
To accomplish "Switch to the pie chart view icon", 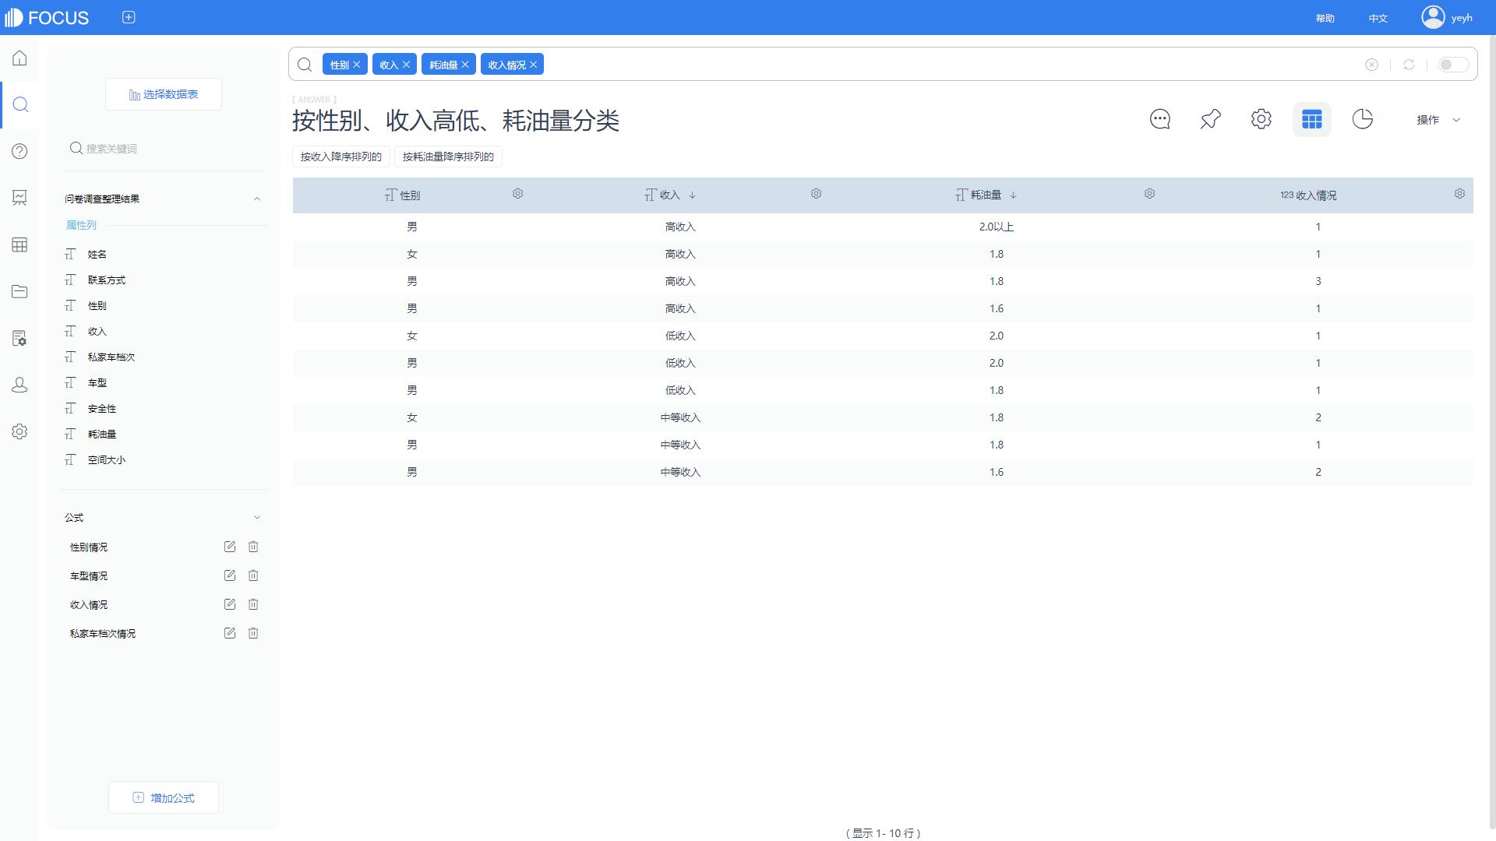I will click(1362, 119).
